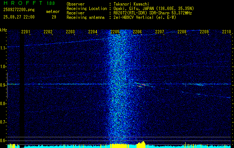This screenshot has height=148, width=234.
Task: Click the Observer label
Action: click(x=76, y=4)
